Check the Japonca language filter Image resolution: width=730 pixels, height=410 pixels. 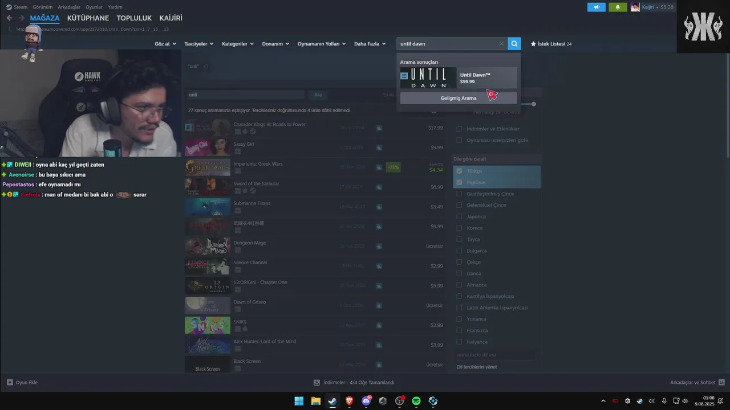point(459,216)
